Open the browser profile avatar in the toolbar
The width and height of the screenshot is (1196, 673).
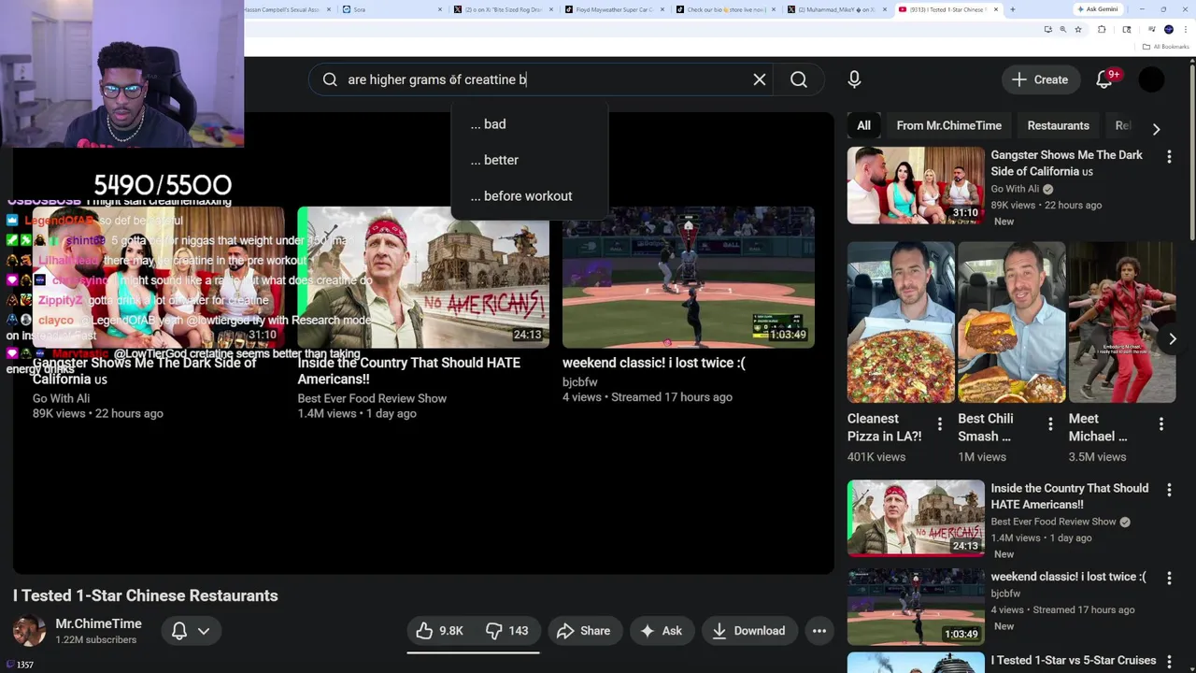point(1169,30)
